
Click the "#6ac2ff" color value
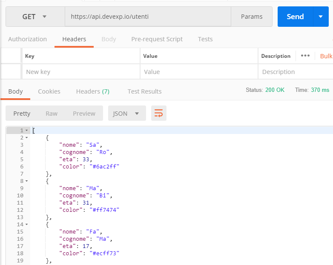104,167
